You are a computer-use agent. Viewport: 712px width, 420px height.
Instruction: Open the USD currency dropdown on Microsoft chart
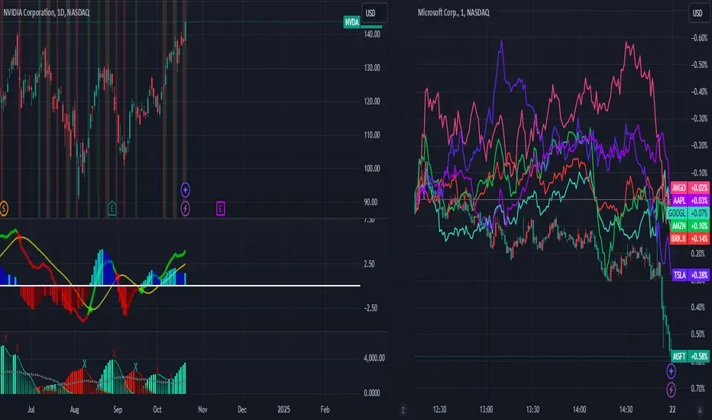(x=697, y=12)
